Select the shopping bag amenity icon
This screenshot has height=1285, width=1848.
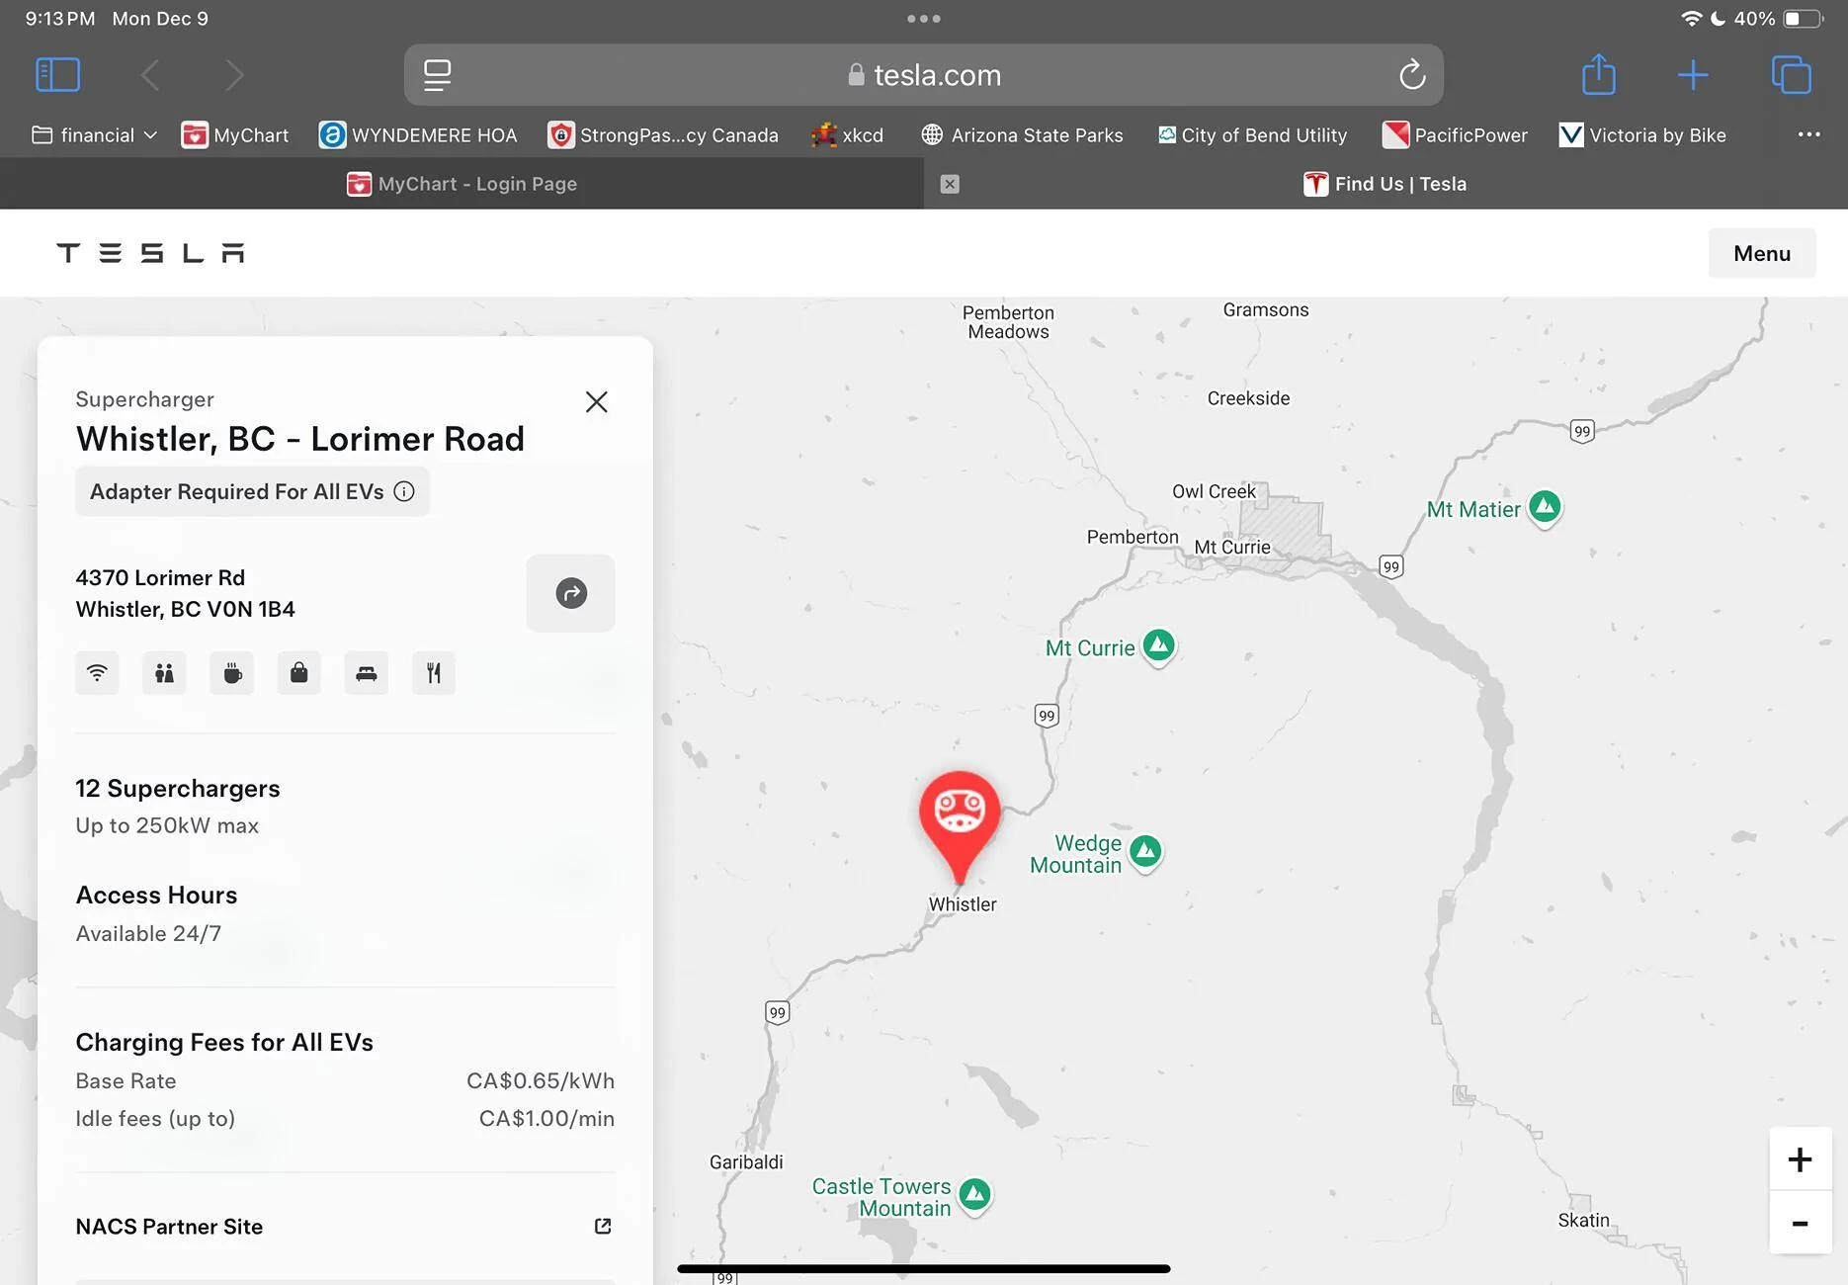[298, 673]
